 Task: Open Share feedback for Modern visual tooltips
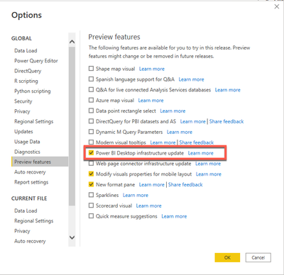coord(197,142)
